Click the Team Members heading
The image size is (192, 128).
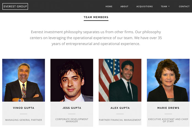coord(96,17)
